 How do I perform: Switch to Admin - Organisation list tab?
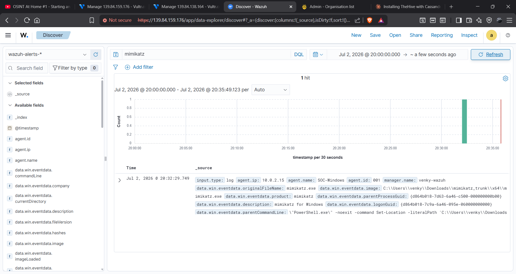pos(332,7)
